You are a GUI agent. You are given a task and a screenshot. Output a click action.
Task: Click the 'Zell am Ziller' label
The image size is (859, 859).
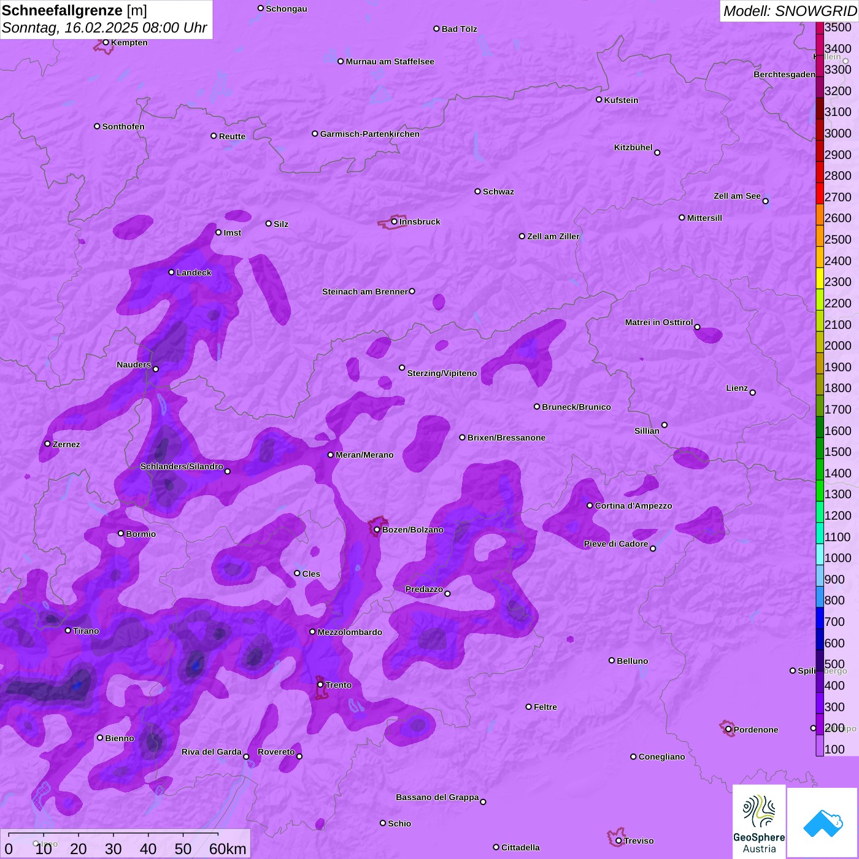tap(553, 236)
